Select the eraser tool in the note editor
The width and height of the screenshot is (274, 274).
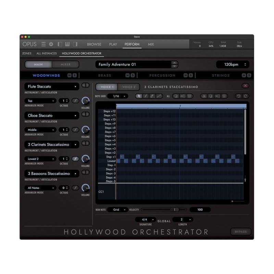pyautogui.click(x=152, y=96)
